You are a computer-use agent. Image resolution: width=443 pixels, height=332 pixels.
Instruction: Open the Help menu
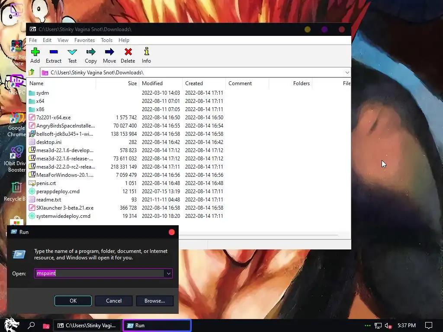click(124, 40)
